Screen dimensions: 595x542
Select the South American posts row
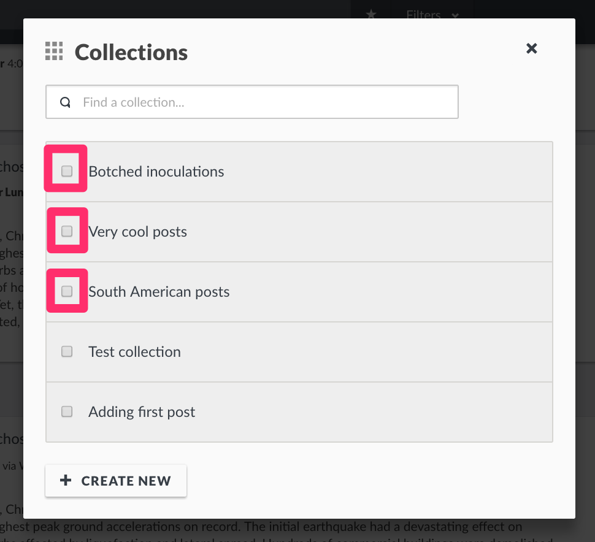[299, 292]
